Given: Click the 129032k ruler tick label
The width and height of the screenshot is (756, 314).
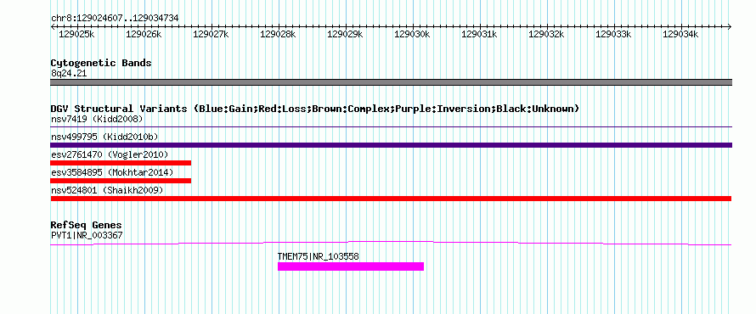Looking at the screenshot, I should coord(547,34).
